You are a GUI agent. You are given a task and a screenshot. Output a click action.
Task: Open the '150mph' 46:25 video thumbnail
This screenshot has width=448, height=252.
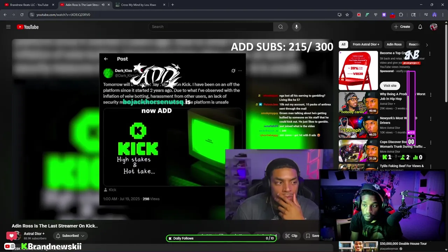(x=358, y=127)
